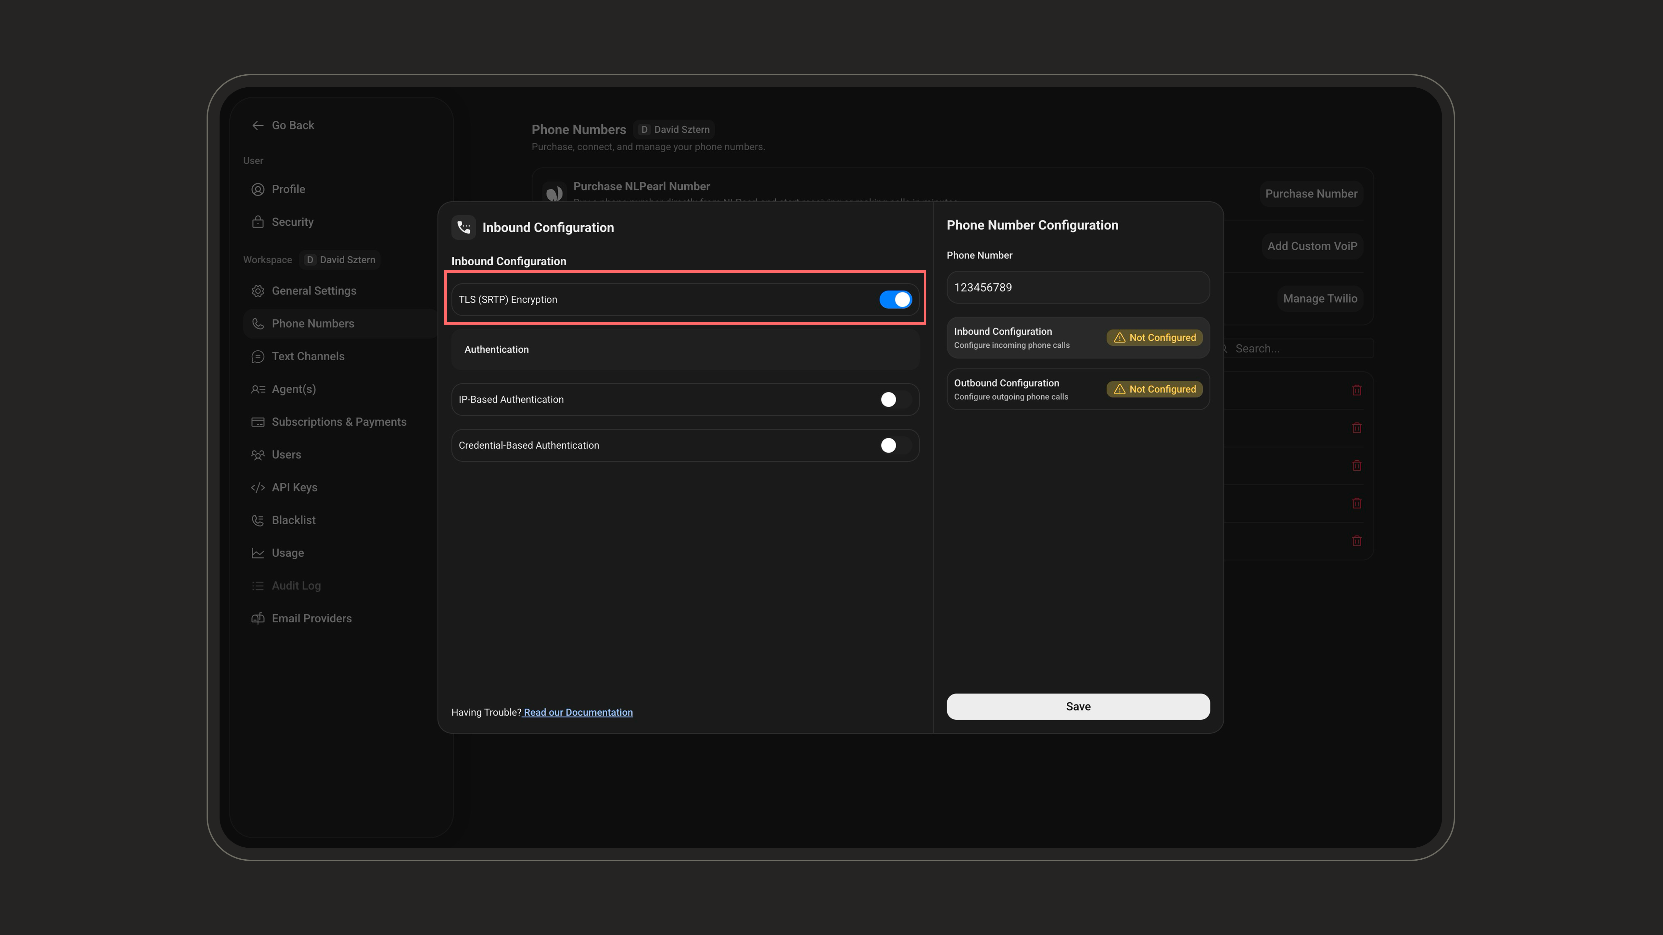Screen dimensions: 1663x935
Task: Click the Usage chart icon
Action: [258, 553]
